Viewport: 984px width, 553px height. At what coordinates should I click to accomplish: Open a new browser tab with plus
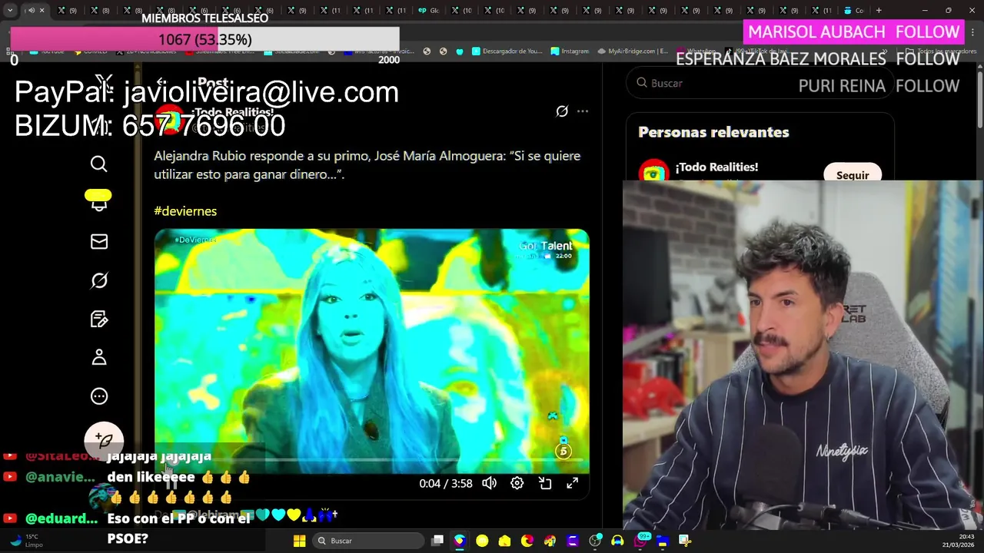(879, 10)
